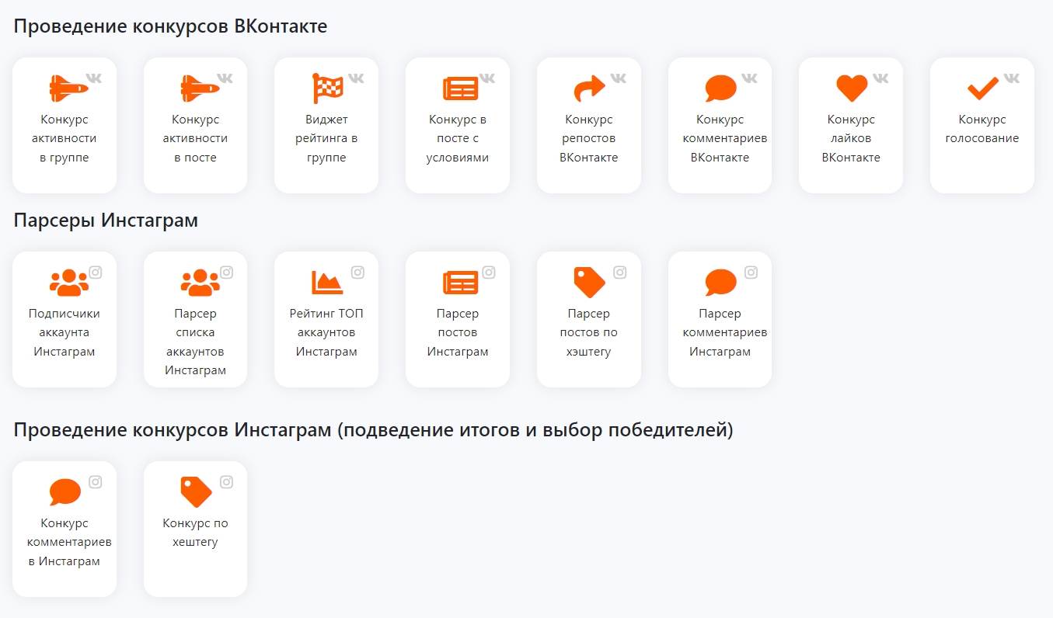Click the checkmark icon above 'Конкурс голосование'
Image resolution: width=1053 pixels, height=618 pixels.
[x=983, y=89]
